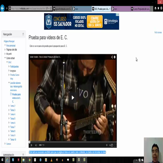
Task: Click the video progress bar
Action: [73, 142]
